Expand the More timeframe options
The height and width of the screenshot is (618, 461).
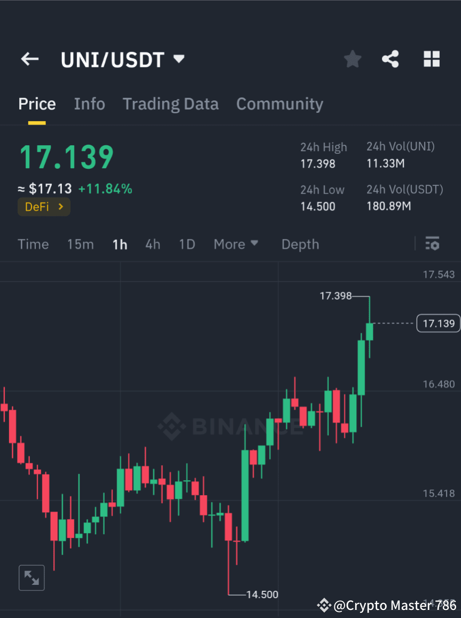point(236,244)
